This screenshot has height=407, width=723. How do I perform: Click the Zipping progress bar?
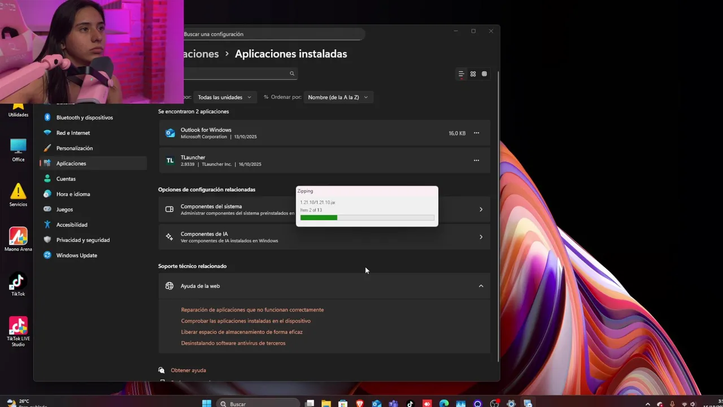(x=367, y=218)
